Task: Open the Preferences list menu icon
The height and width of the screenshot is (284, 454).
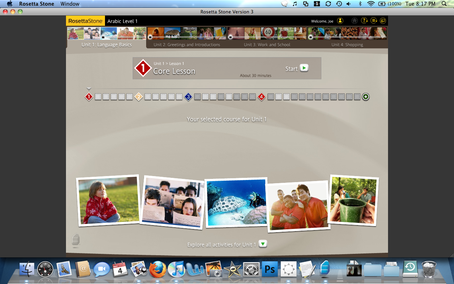Action: 374,21
